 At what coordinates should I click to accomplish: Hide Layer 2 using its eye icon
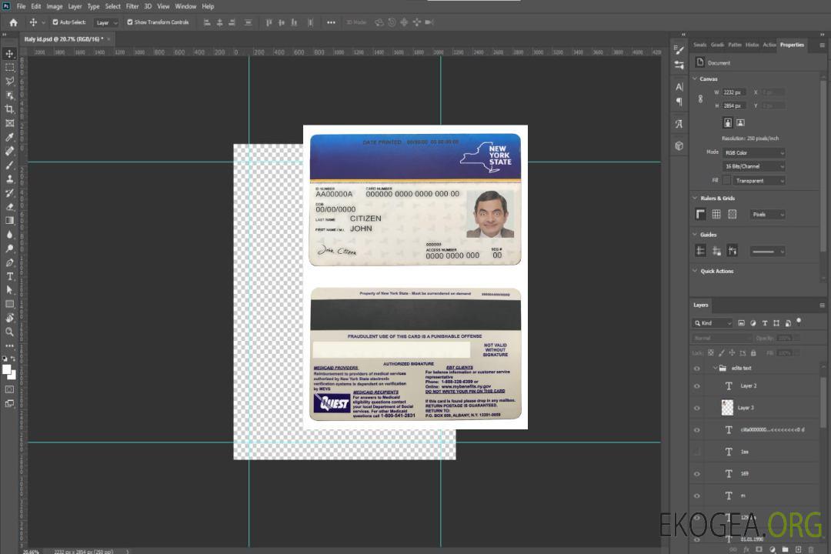coord(697,386)
